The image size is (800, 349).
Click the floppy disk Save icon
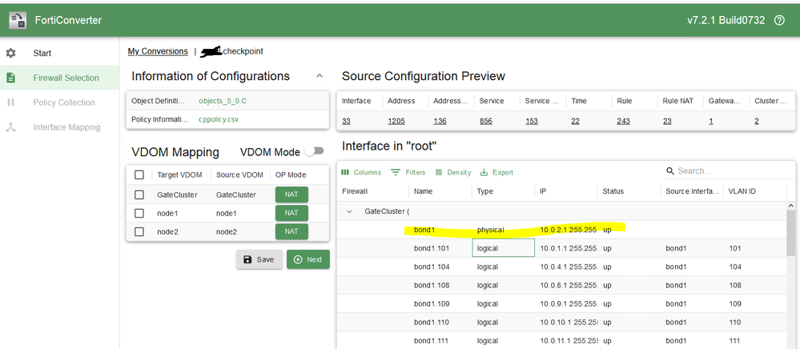[x=247, y=259]
